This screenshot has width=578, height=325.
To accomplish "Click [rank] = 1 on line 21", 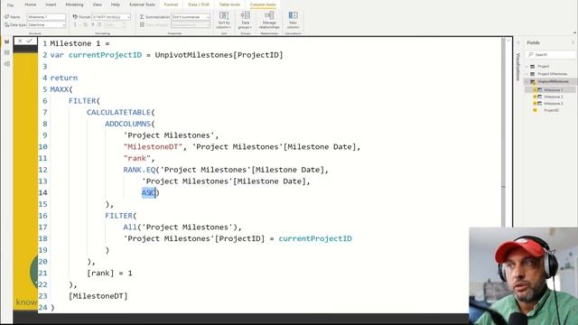I will point(109,273).
